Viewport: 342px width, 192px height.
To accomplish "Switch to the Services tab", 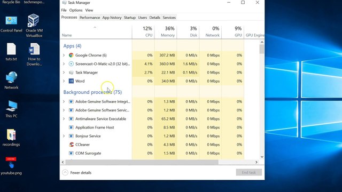I will point(169,18).
